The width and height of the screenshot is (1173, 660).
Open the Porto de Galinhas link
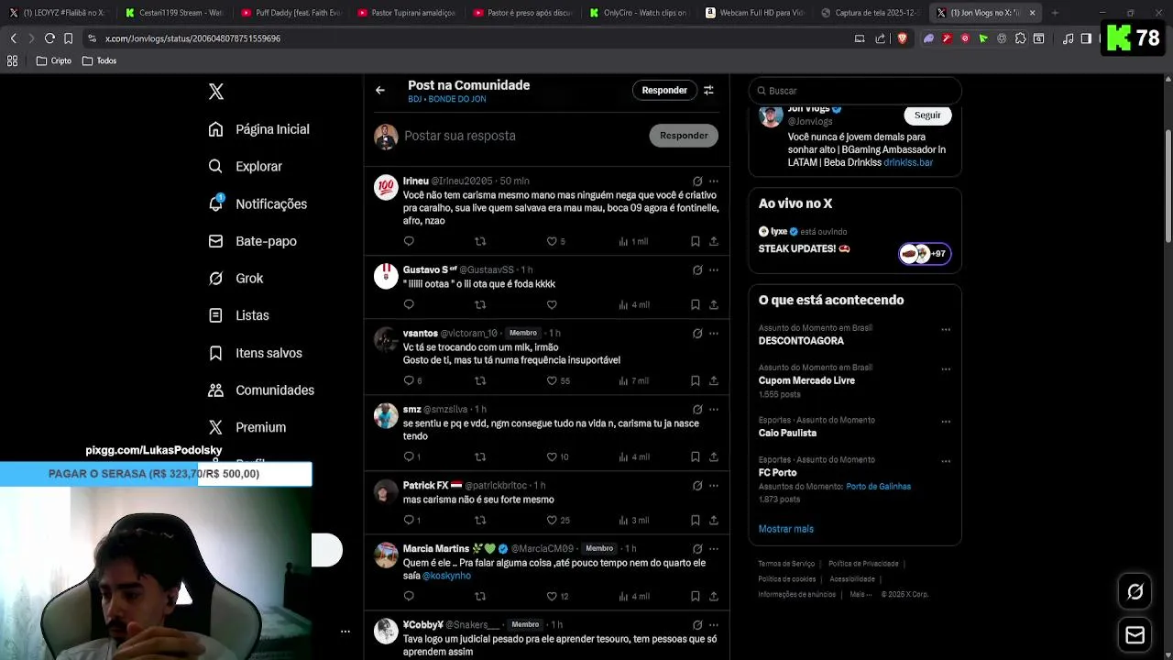click(x=878, y=487)
